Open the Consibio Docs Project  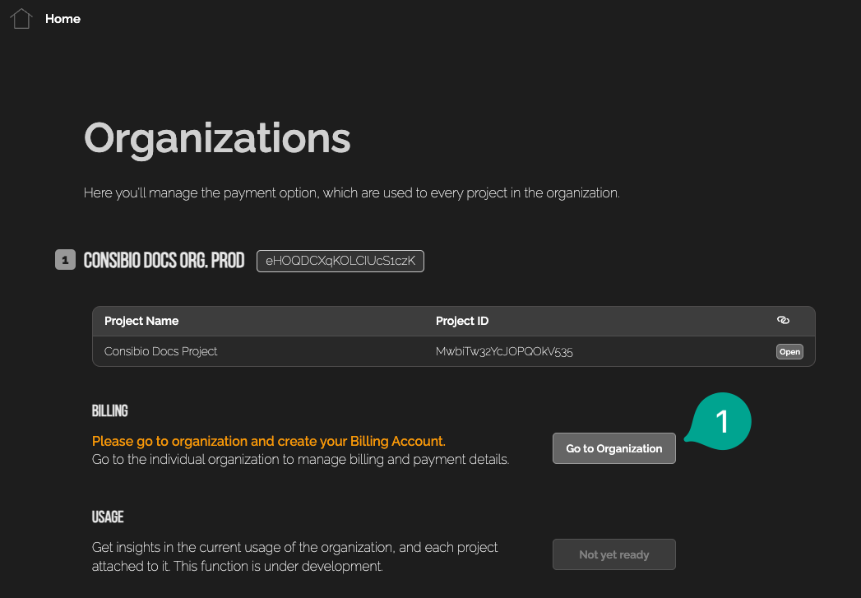789,351
